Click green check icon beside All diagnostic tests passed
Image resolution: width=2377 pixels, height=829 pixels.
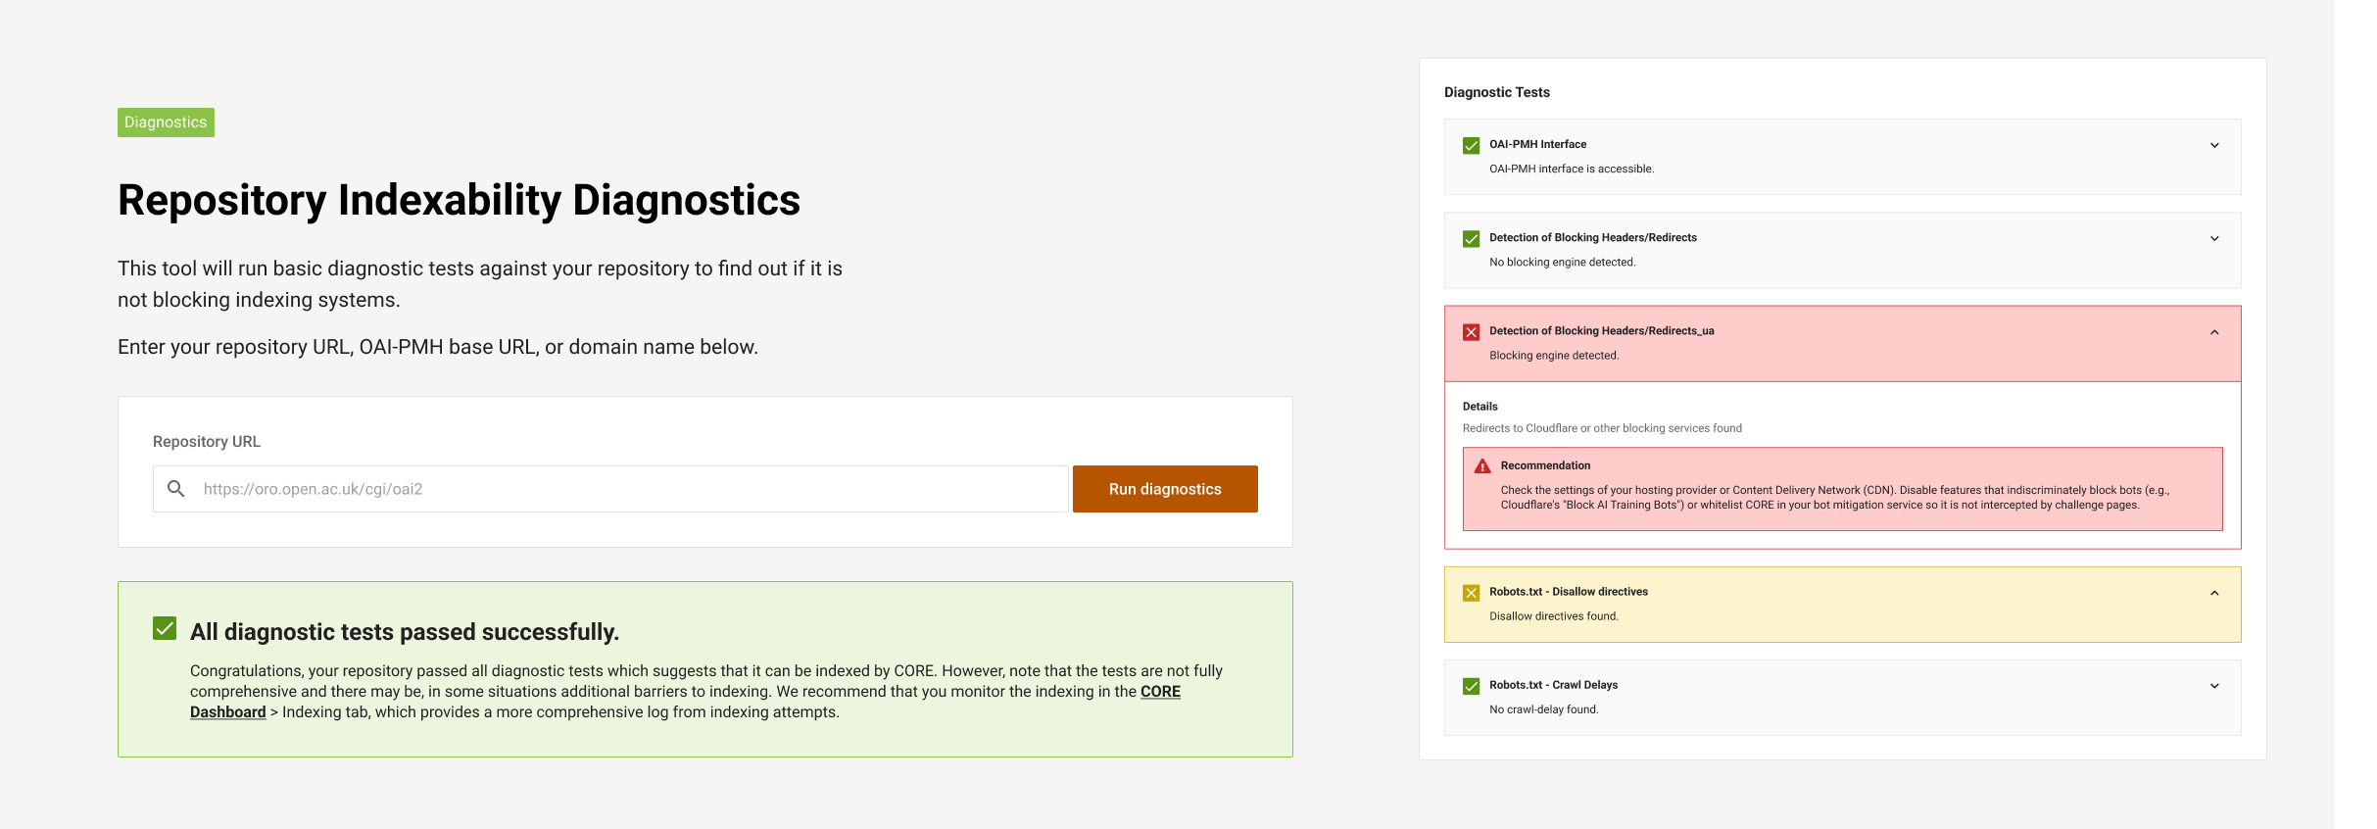click(165, 628)
